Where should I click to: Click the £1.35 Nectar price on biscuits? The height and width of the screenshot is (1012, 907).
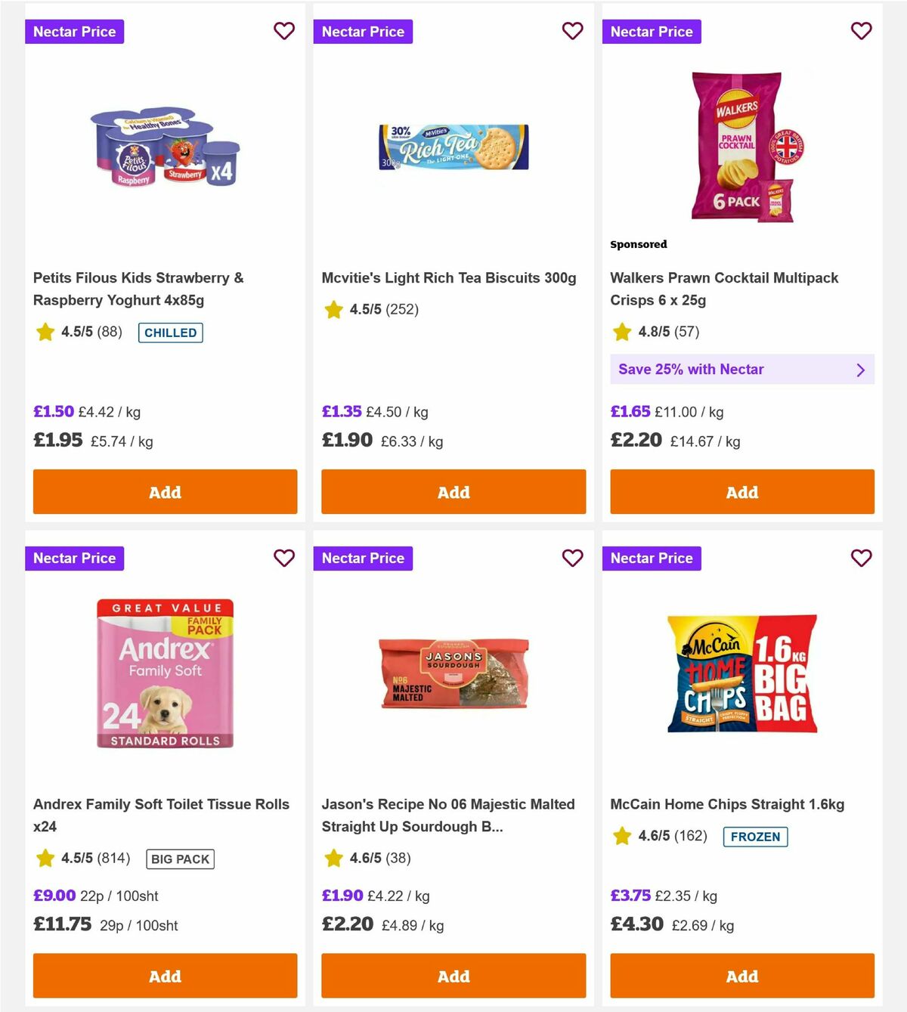click(342, 412)
